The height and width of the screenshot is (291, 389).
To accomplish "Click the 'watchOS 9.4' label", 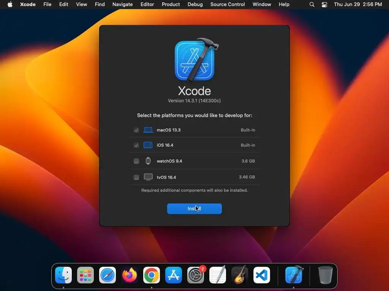I will tap(169, 161).
